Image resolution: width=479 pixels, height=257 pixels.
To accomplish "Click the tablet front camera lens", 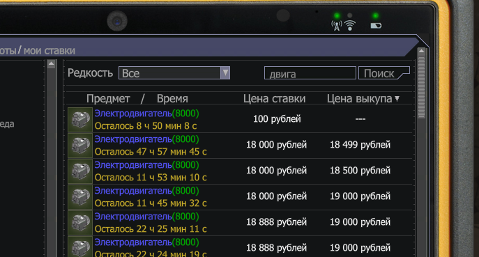I will (117, 21).
